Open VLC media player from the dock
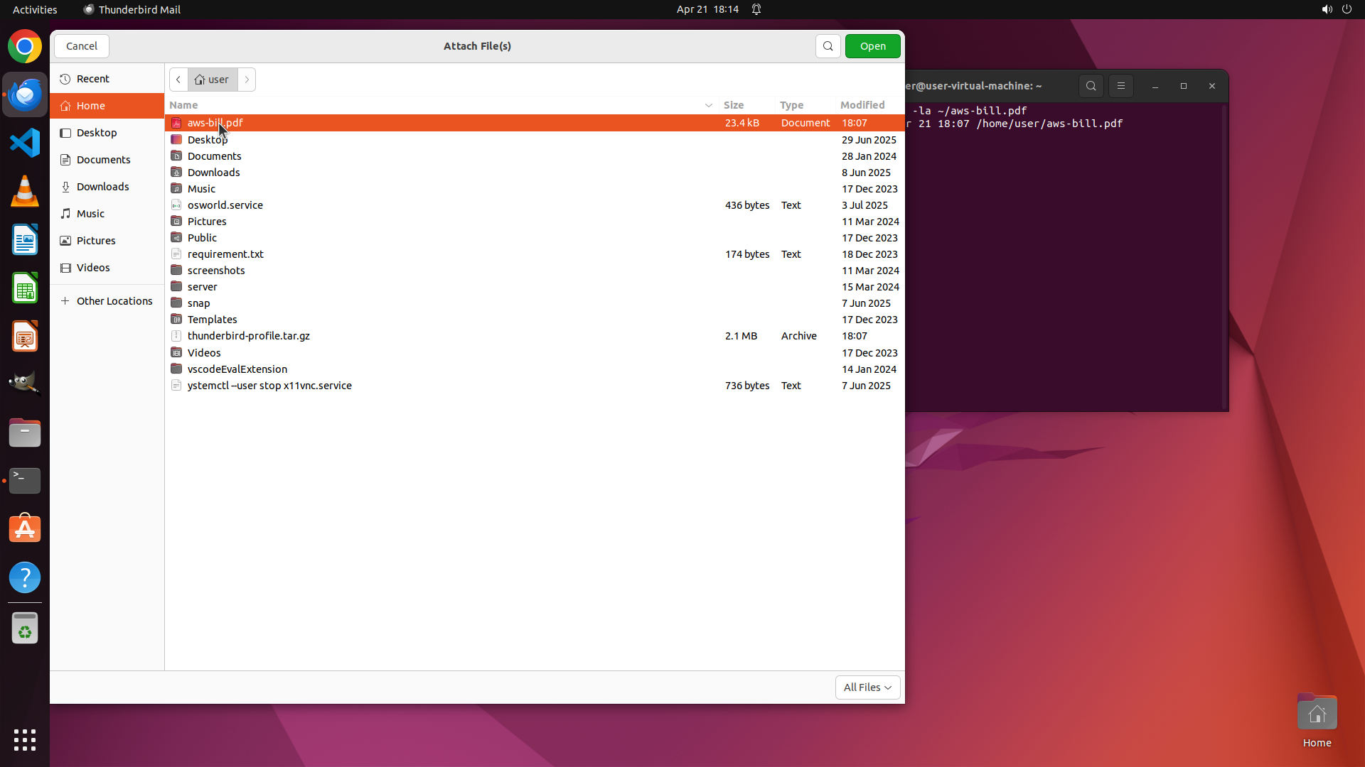The image size is (1365, 767). click(x=25, y=191)
